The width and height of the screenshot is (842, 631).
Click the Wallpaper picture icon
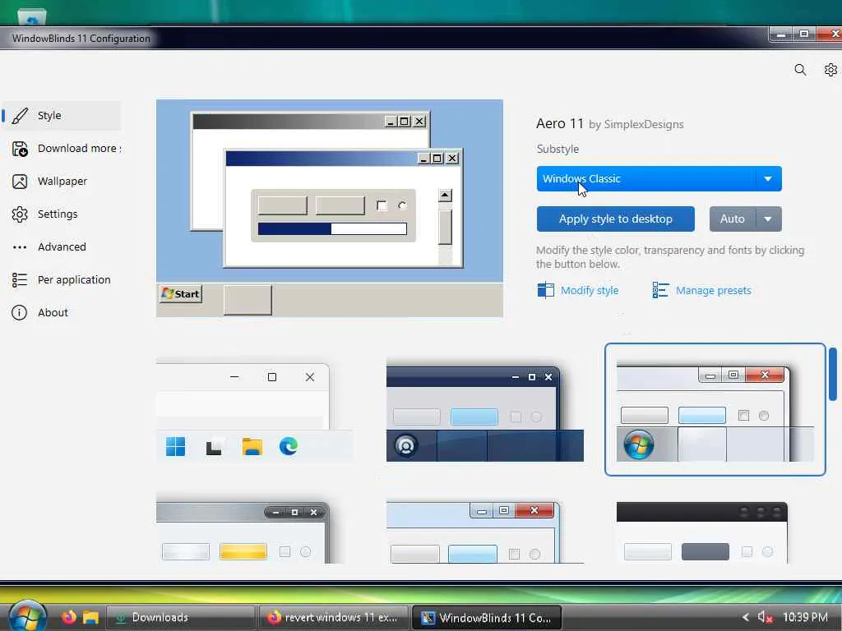click(x=20, y=182)
